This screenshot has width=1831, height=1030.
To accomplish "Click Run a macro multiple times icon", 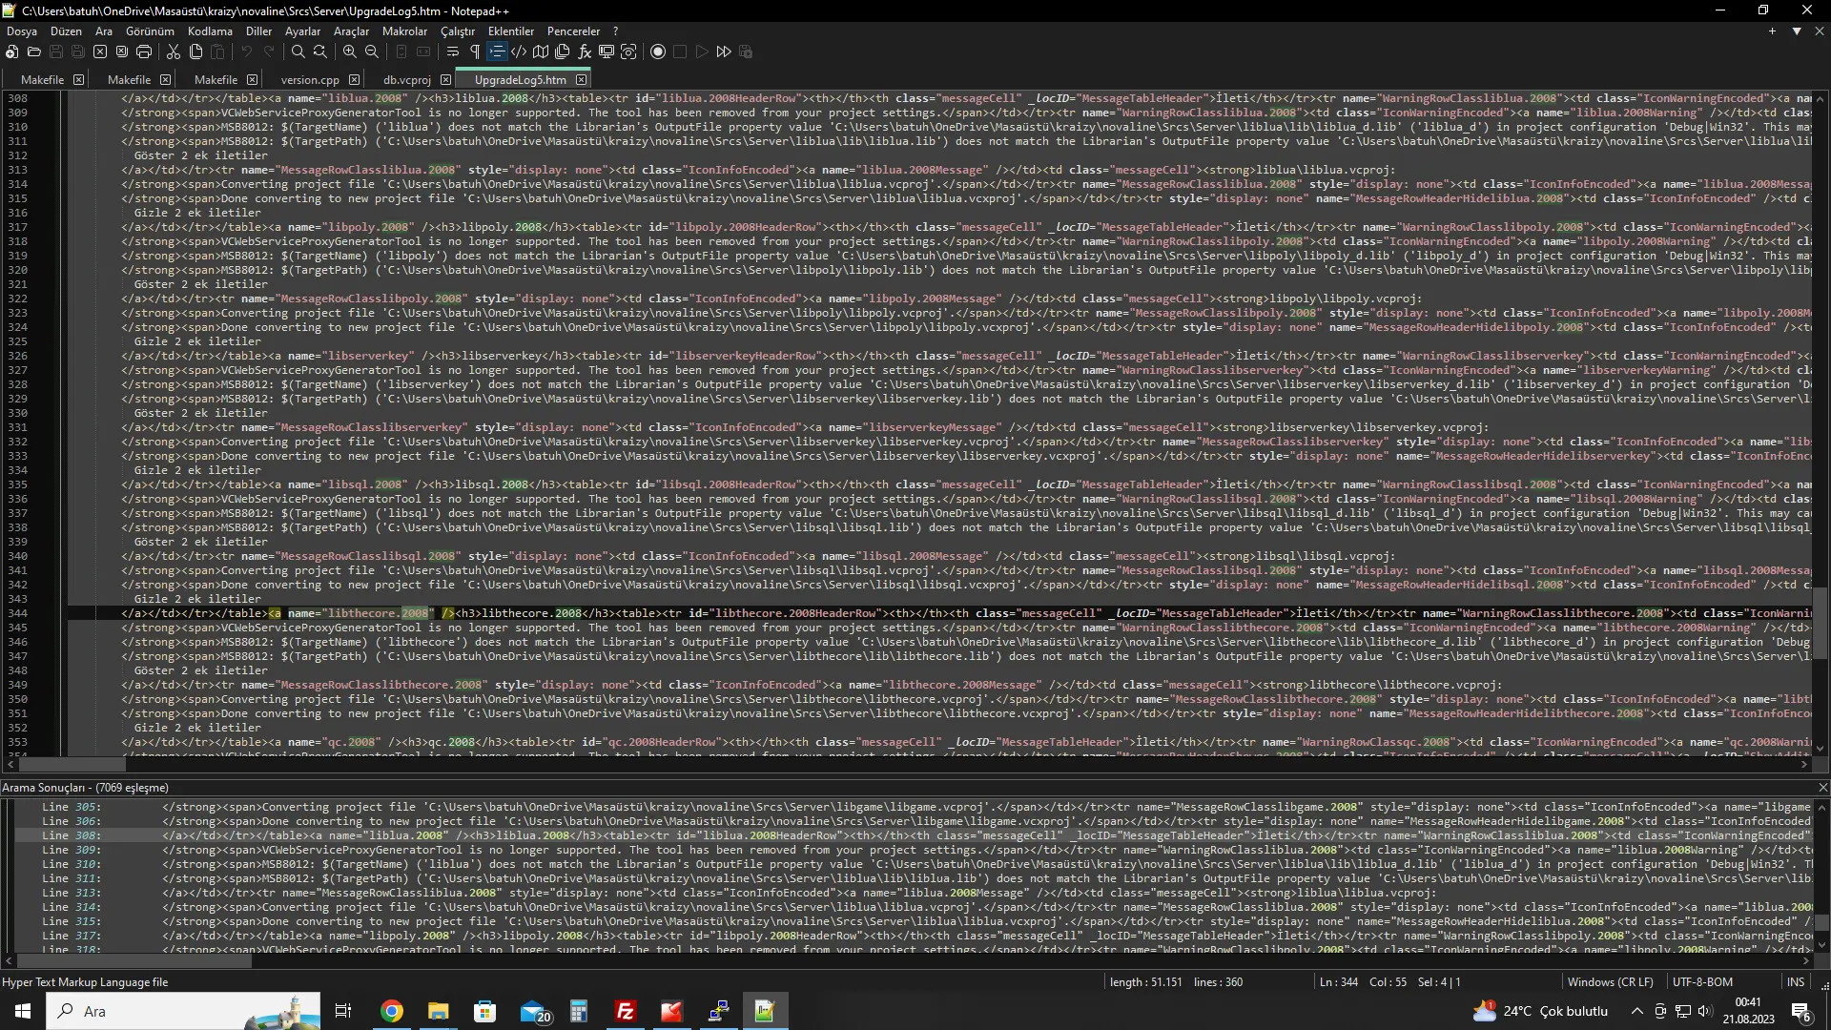I will pos(724,51).
